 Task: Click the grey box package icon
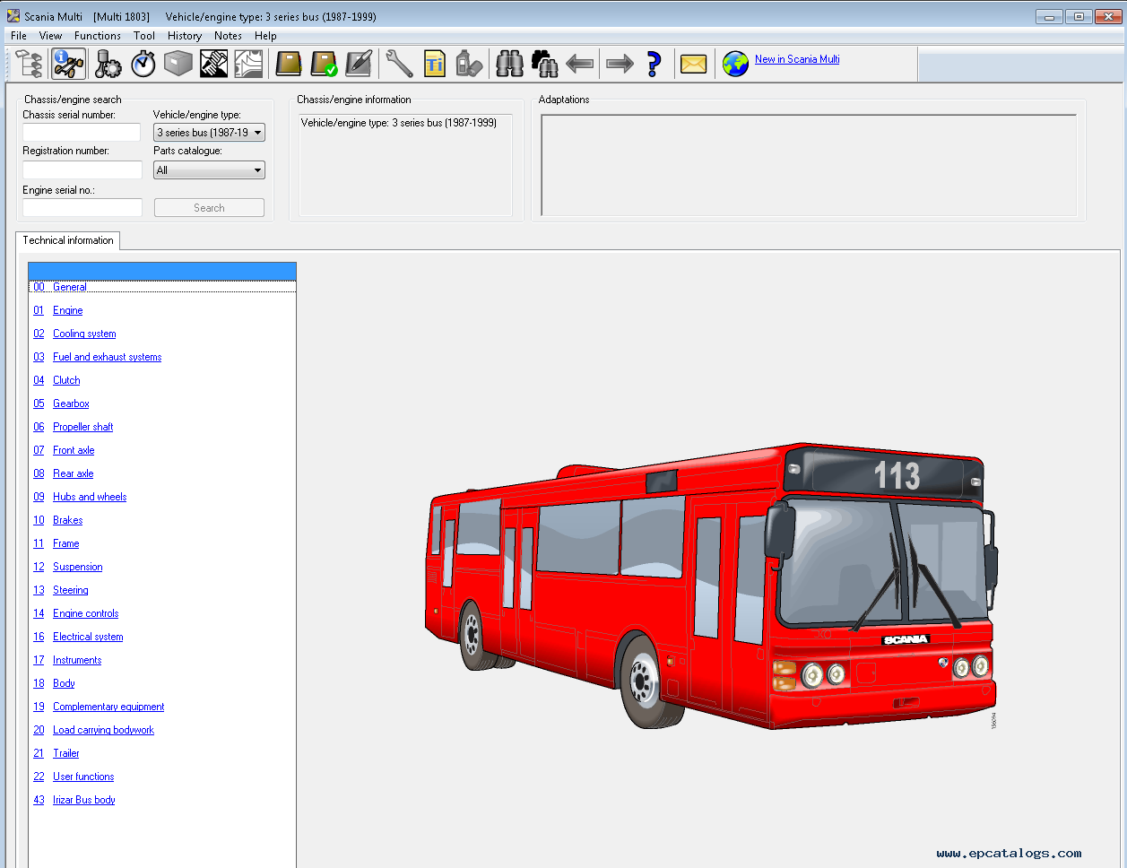pos(178,64)
